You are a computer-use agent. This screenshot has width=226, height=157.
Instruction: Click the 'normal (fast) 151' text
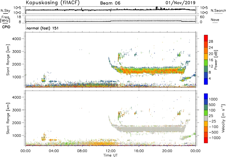point(43,28)
